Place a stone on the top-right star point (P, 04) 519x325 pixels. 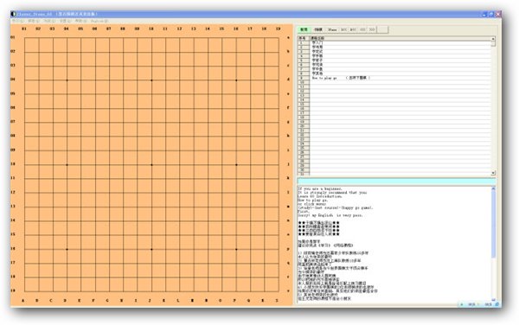coord(236,80)
